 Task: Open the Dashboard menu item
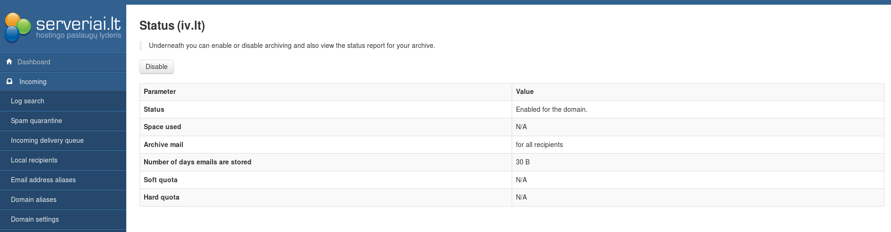tap(34, 62)
